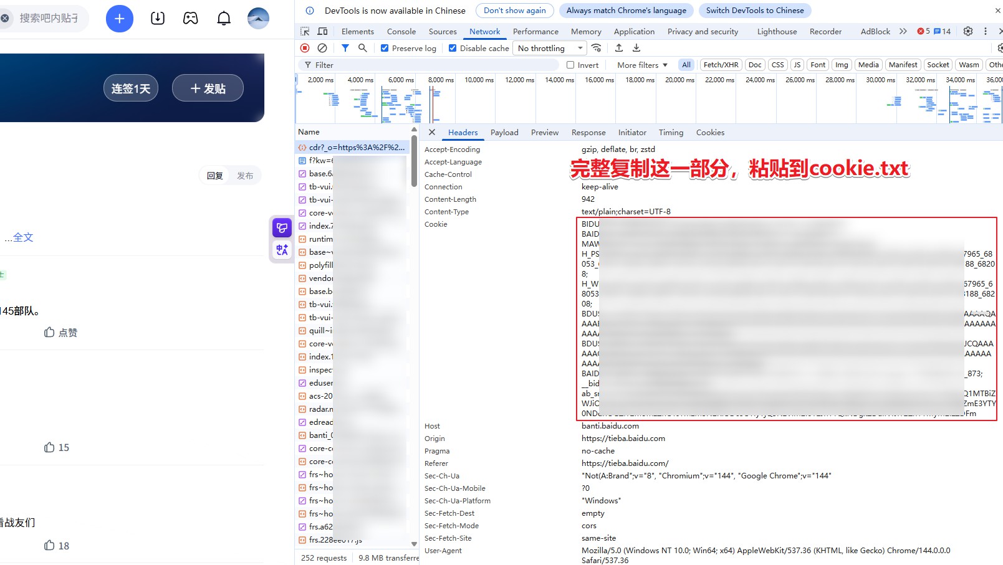Stop recording network log
1003x565 pixels.
[305, 48]
